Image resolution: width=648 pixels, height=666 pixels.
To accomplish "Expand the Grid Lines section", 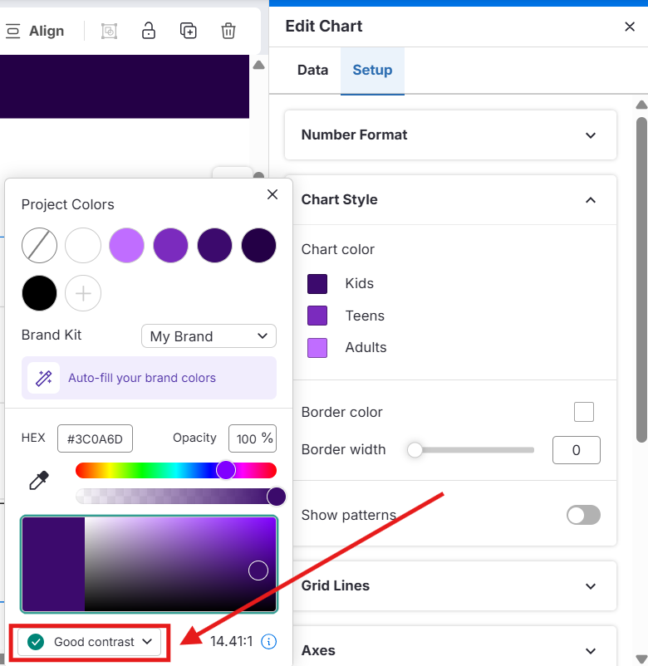I will tap(450, 585).
